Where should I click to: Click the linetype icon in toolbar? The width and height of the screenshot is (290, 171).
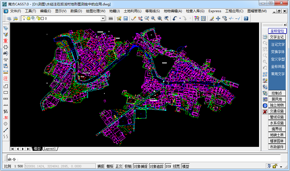coord(111,18)
